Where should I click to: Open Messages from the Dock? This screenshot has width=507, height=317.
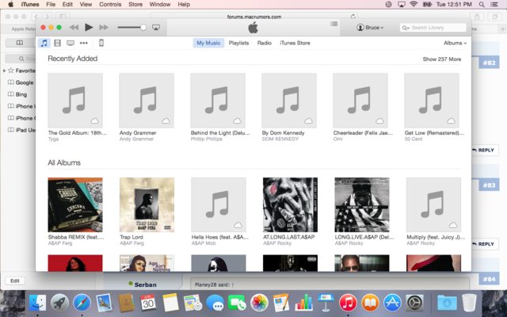coord(215,303)
